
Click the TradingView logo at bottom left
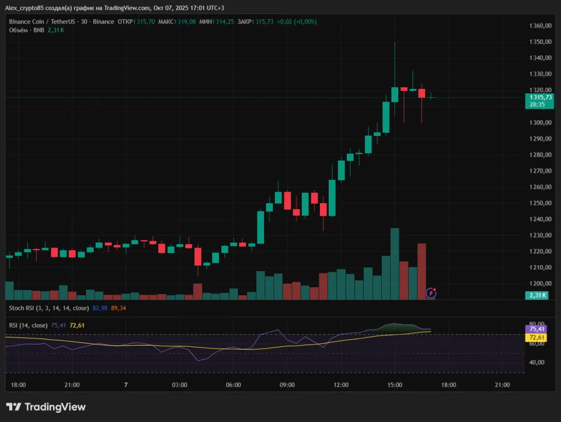click(45, 407)
